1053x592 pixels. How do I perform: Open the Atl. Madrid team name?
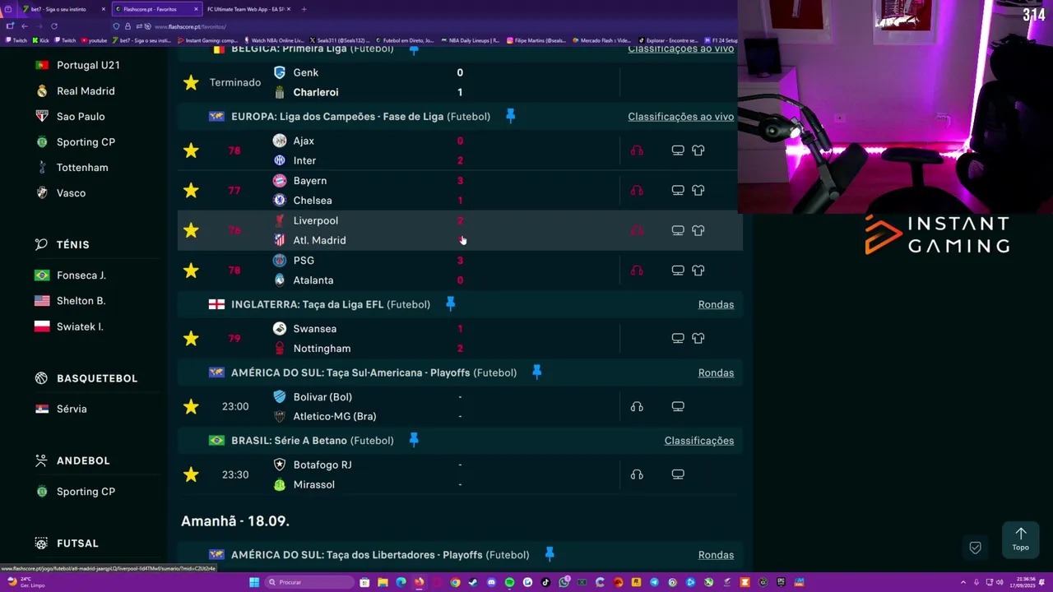(x=319, y=240)
